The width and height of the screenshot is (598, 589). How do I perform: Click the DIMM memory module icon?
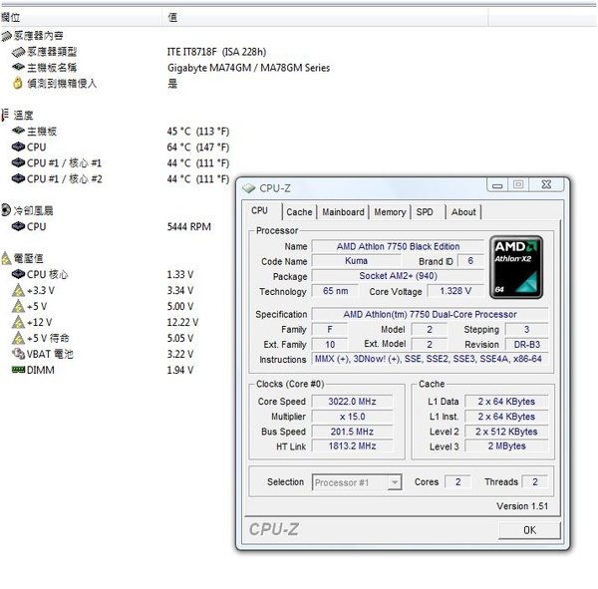pos(18,370)
